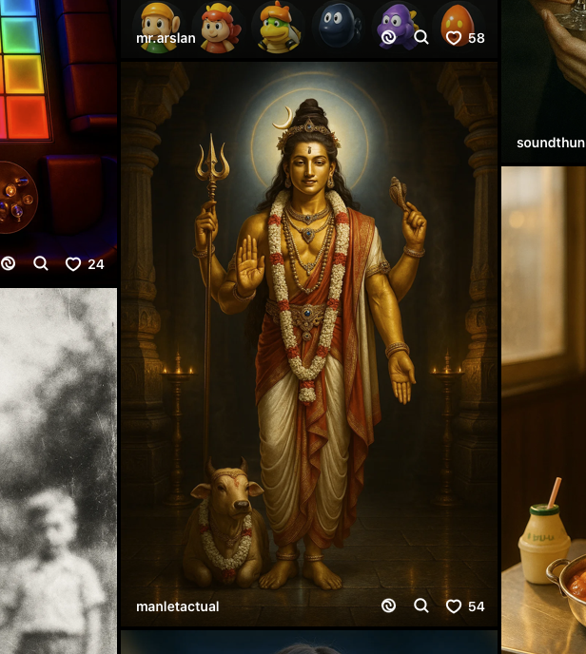Click remix swirl icon on manletactual post
586x654 pixels.
388,606
